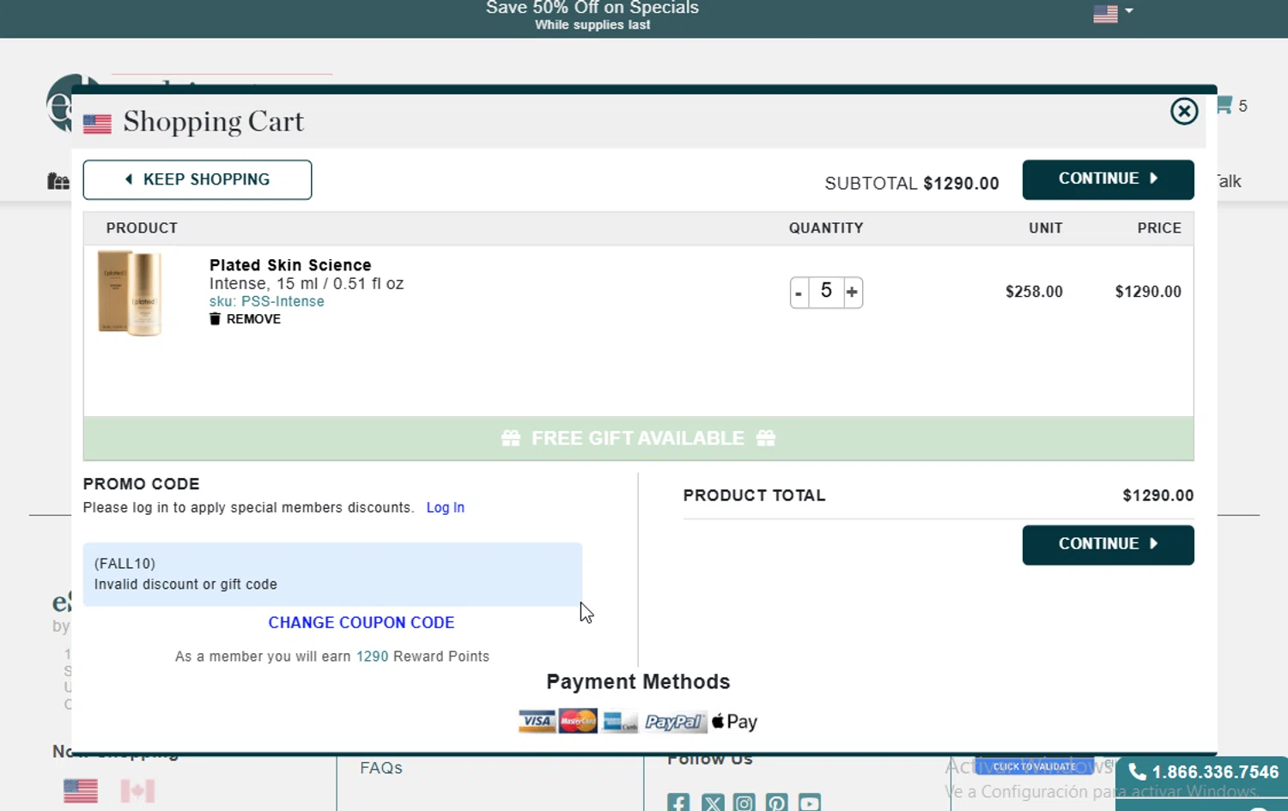Click the PRODUCT TOTAL amount $1290.00
This screenshot has width=1288, height=811.
tap(1157, 496)
